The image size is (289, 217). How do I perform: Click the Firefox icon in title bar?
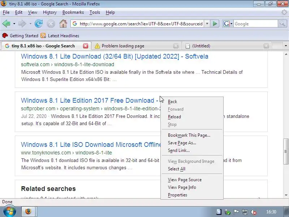coord(4,4)
